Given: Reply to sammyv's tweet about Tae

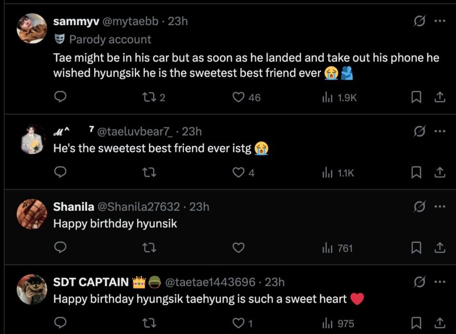Looking at the screenshot, I should (60, 97).
